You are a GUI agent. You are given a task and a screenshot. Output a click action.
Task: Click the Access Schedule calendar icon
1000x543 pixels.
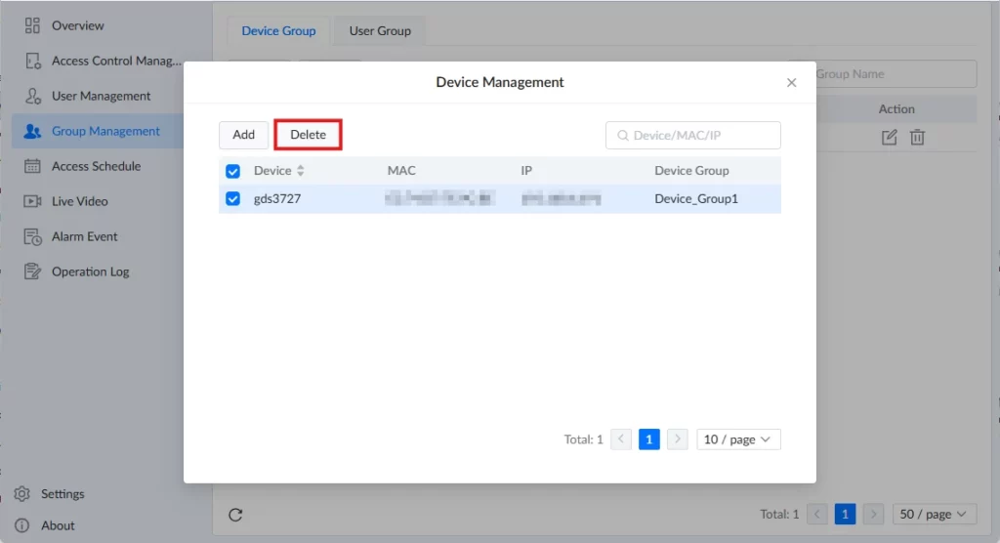(32, 166)
